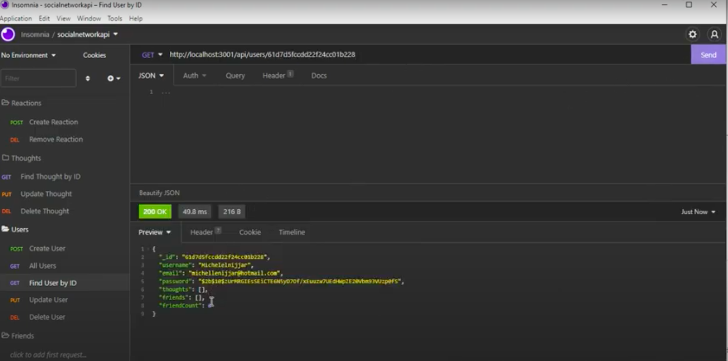The image size is (728, 361).
Task: Open the Docs tab
Action: click(319, 75)
